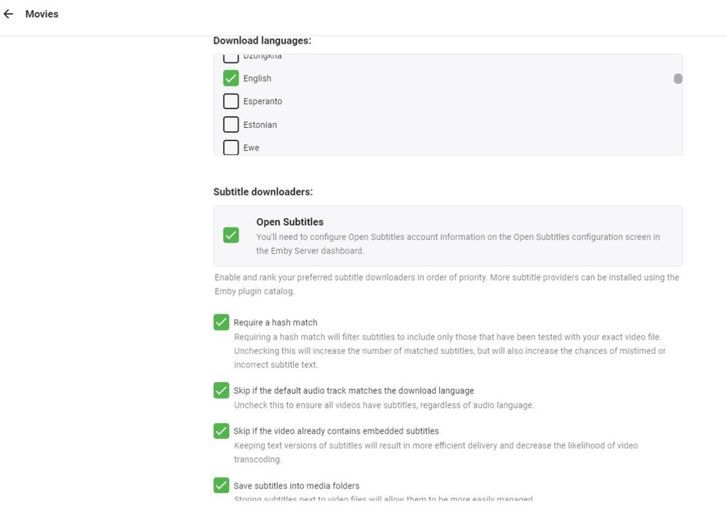The height and width of the screenshot is (519, 727).
Task: Disable the Open Subtitles downloader checkbox
Action: pos(231,235)
